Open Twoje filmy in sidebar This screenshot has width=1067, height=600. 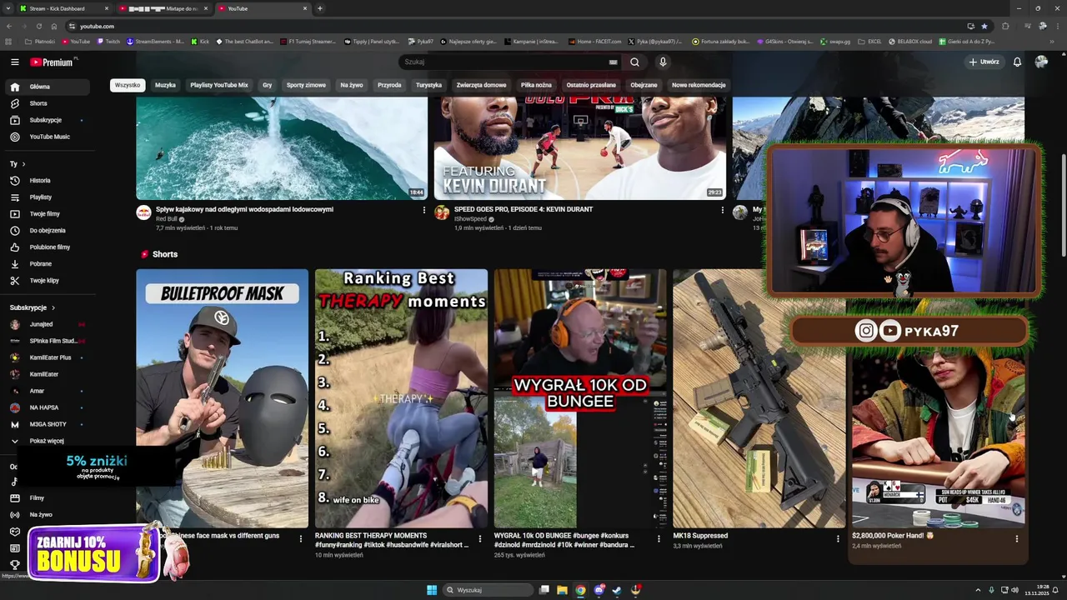point(46,213)
